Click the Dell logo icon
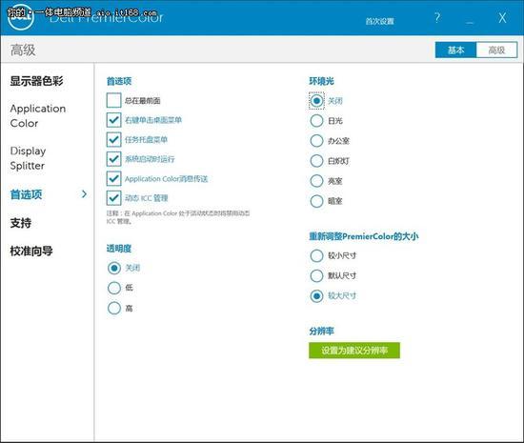Screen dimensions: 524x443 tap(21, 17)
